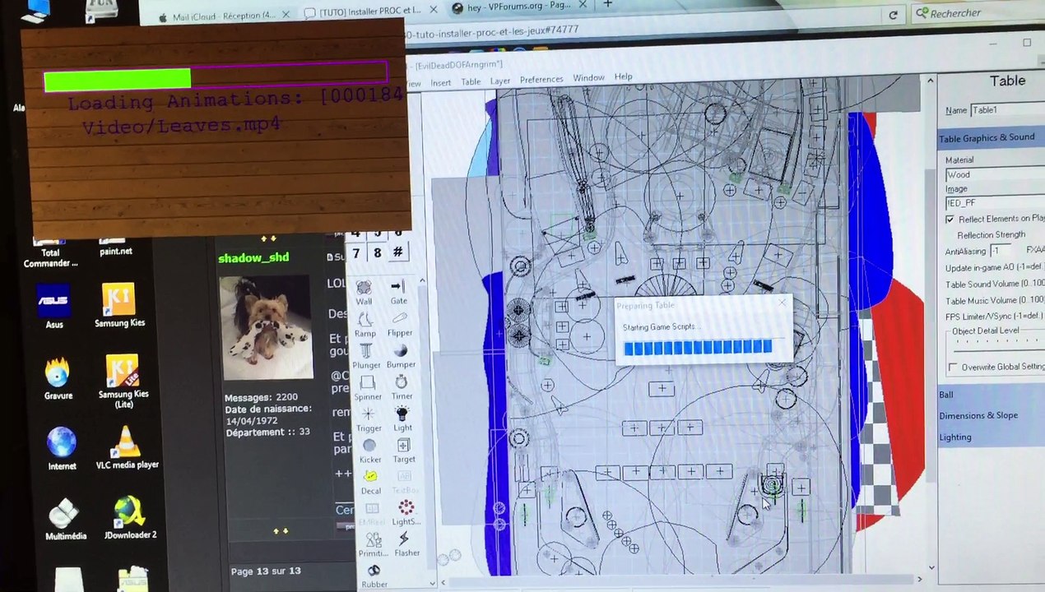
Task: Select the Bumper tool
Action: [401, 356]
